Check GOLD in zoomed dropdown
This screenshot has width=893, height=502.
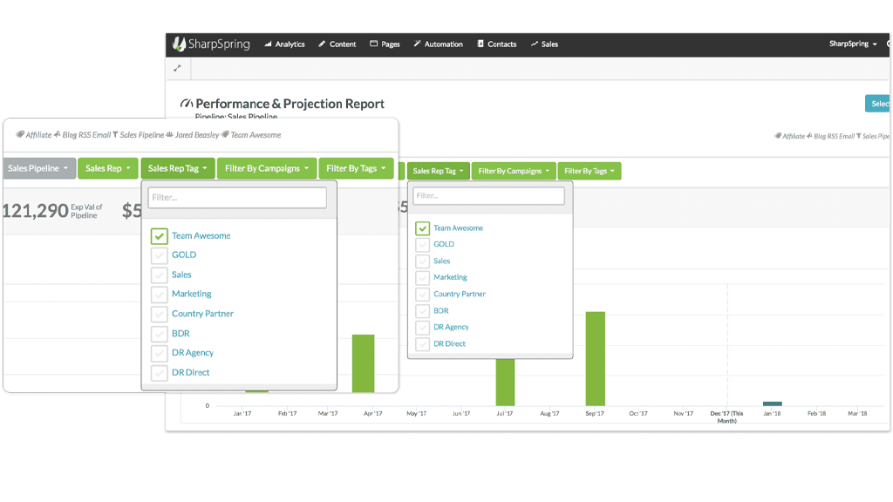(x=160, y=255)
